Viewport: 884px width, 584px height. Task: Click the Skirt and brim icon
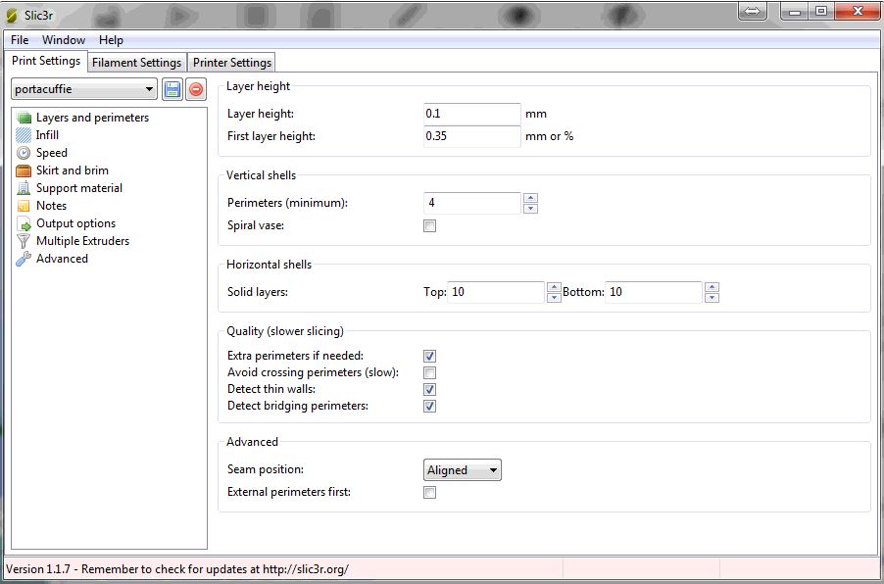24,170
